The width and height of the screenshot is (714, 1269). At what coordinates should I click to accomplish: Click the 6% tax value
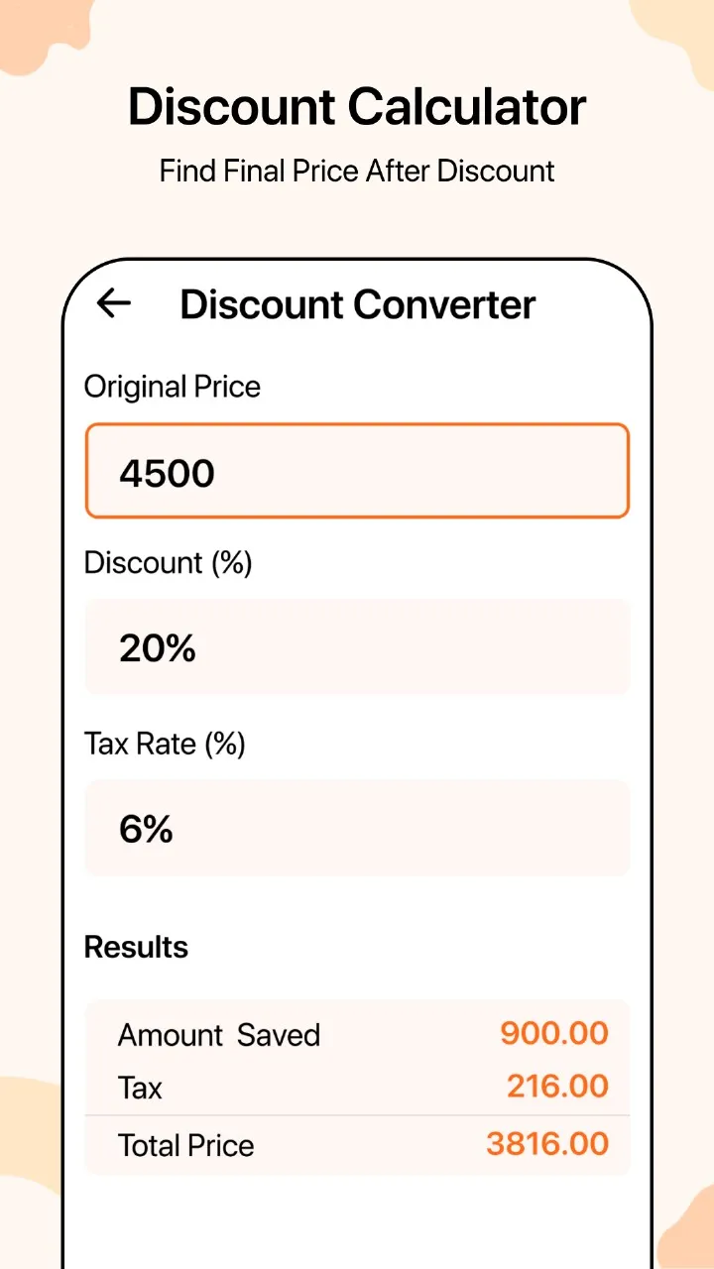146,829
